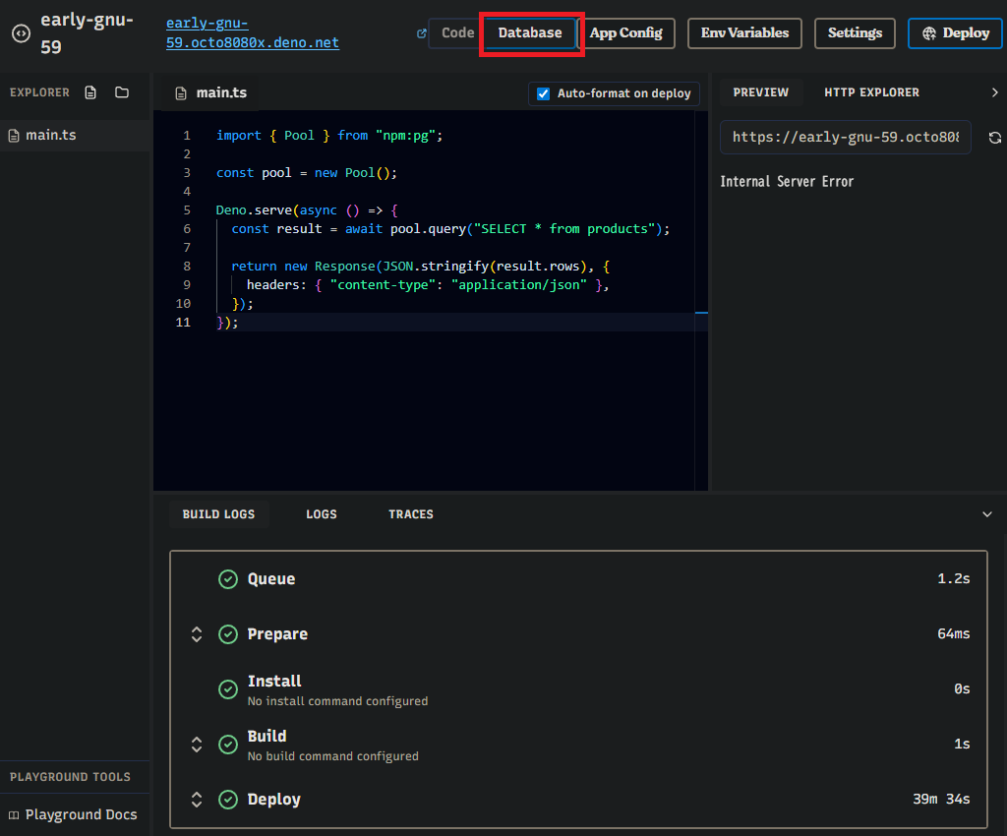
Task: Click the refresh icon beside preview URL
Action: click(x=994, y=138)
